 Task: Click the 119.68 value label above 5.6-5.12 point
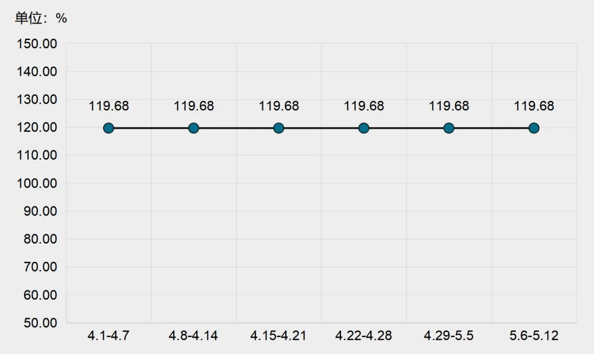tap(534, 106)
